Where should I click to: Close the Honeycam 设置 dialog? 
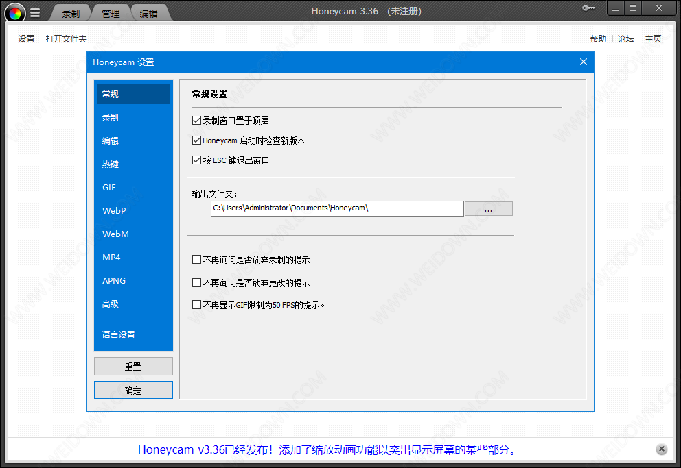coord(584,62)
